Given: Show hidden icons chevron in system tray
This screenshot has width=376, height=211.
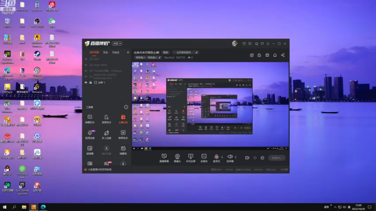Looking at the screenshot, I should [335, 207].
